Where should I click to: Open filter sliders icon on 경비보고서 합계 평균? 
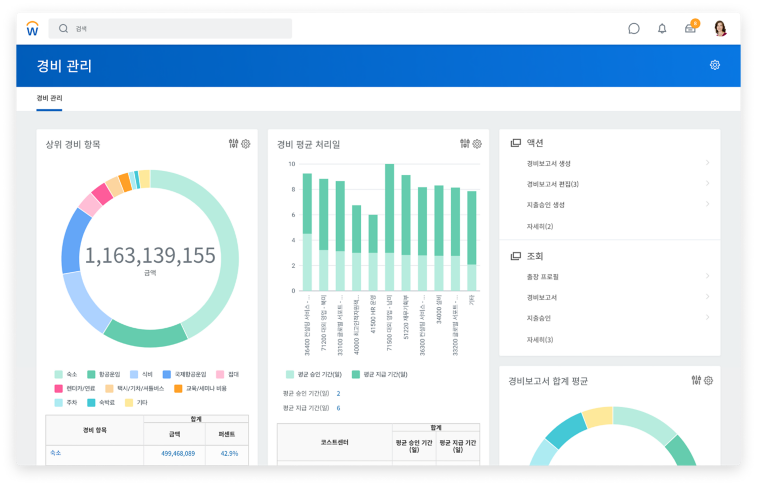[x=696, y=380]
